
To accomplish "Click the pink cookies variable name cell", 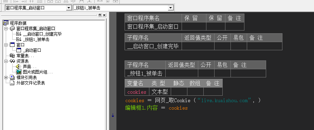I will click(137, 92).
